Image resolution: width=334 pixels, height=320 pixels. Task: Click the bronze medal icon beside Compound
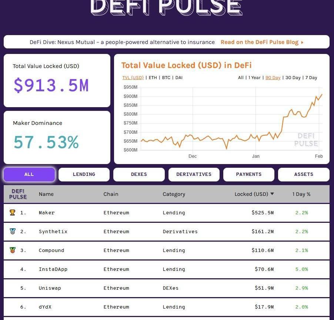pos(12,250)
